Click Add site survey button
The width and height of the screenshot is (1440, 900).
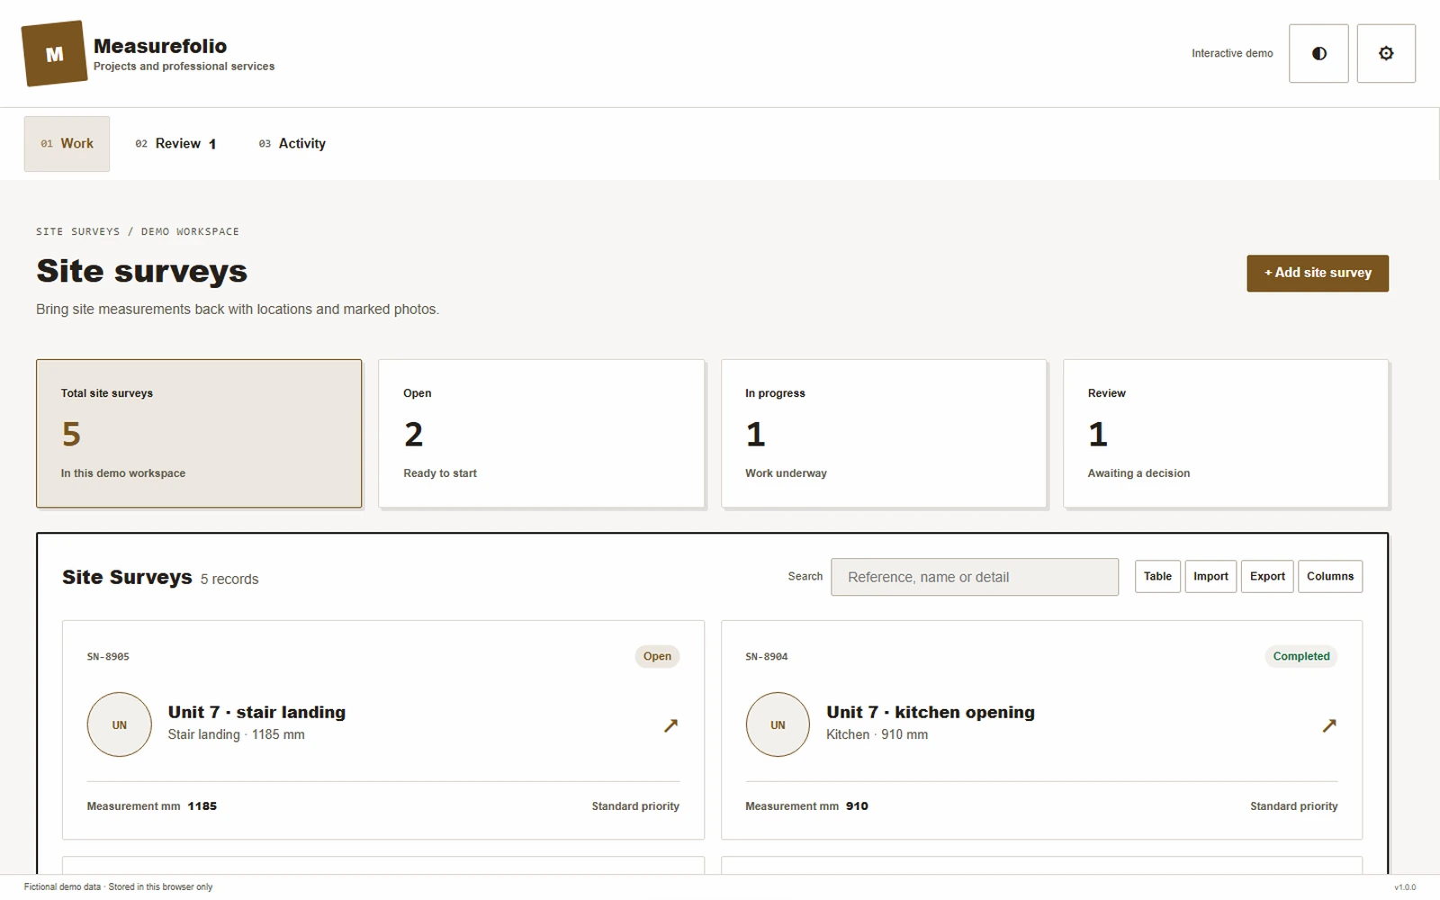click(1318, 273)
